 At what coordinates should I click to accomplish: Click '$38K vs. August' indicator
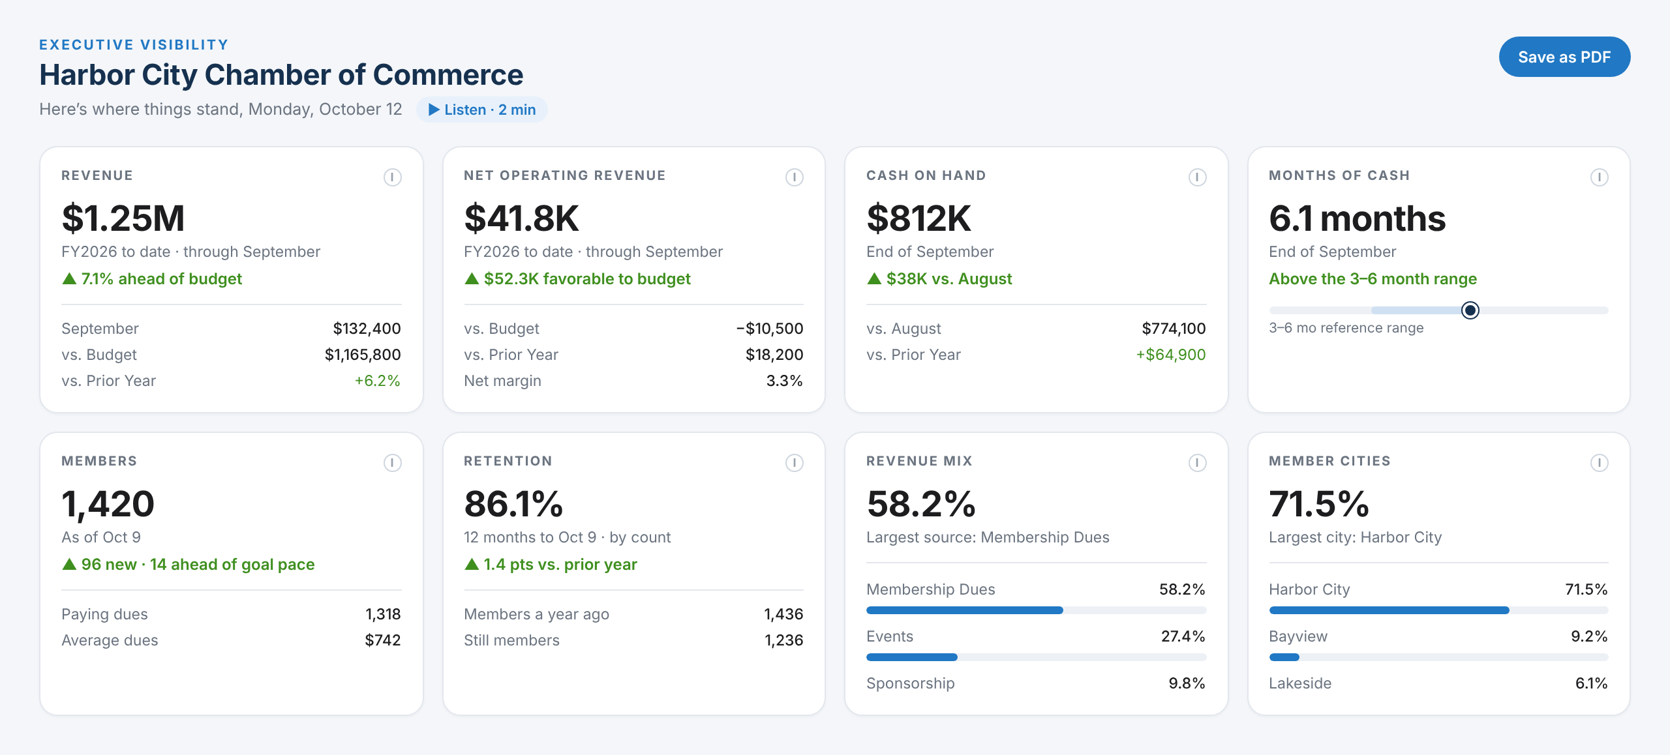click(939, 279)
